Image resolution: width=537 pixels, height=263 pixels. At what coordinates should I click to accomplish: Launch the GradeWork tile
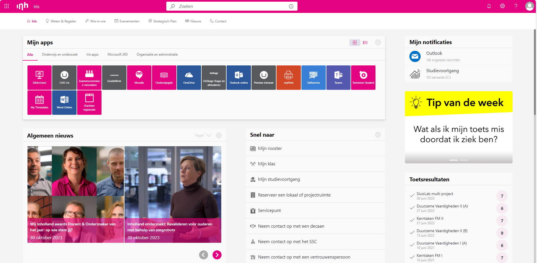coord(114,77)
